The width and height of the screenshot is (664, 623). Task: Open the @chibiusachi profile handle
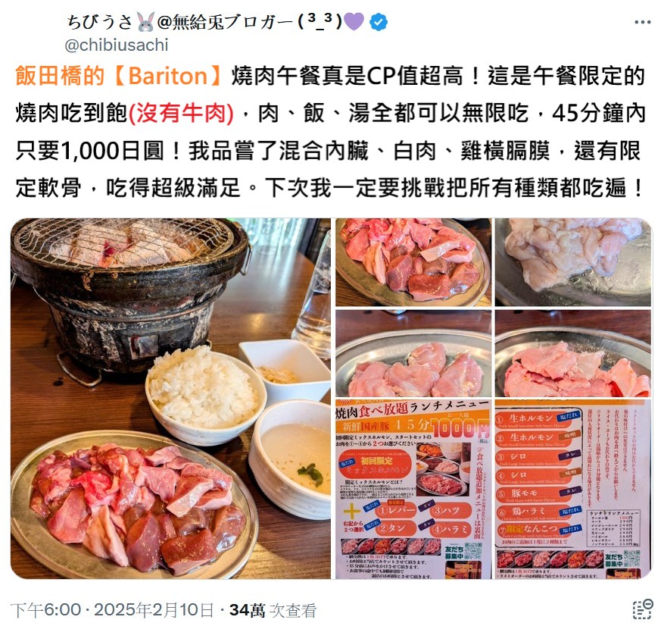pyautogui.click(x=117, y=45)
